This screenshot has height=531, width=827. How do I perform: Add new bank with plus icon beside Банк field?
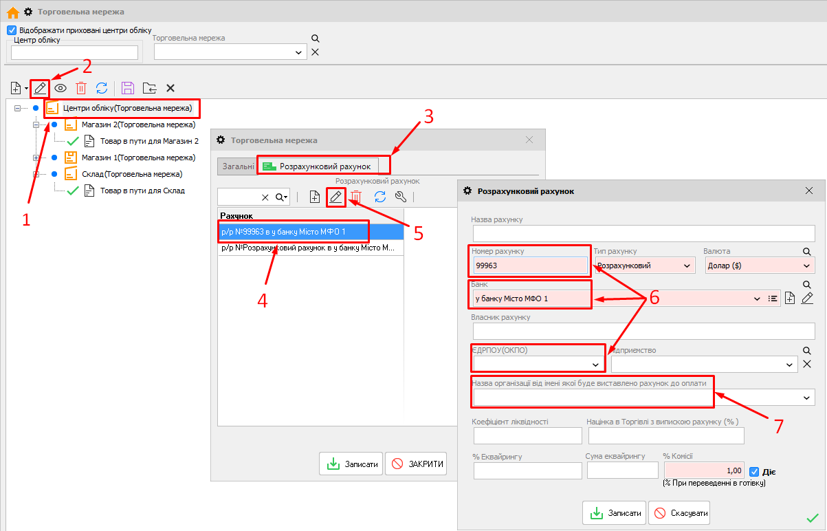click(x=790, y=298)
